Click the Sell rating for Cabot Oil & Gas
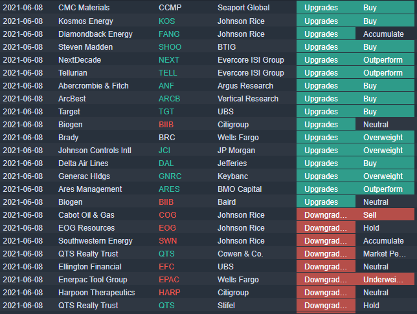417x314 pixels. 370,215
